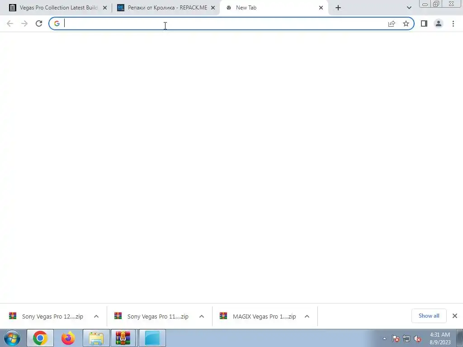Expand options for Sony Vegas Pro 11 download

pyautogui.click(x=202, y=316)
